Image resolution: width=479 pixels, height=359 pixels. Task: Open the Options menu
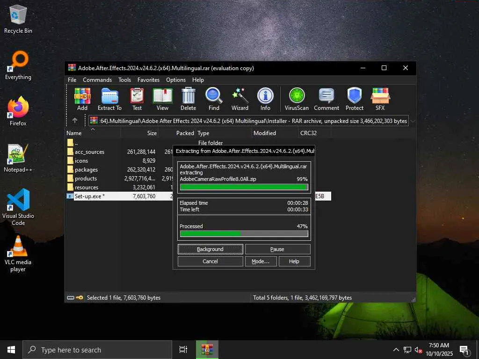pyautogui.click(x=176, y=79)
